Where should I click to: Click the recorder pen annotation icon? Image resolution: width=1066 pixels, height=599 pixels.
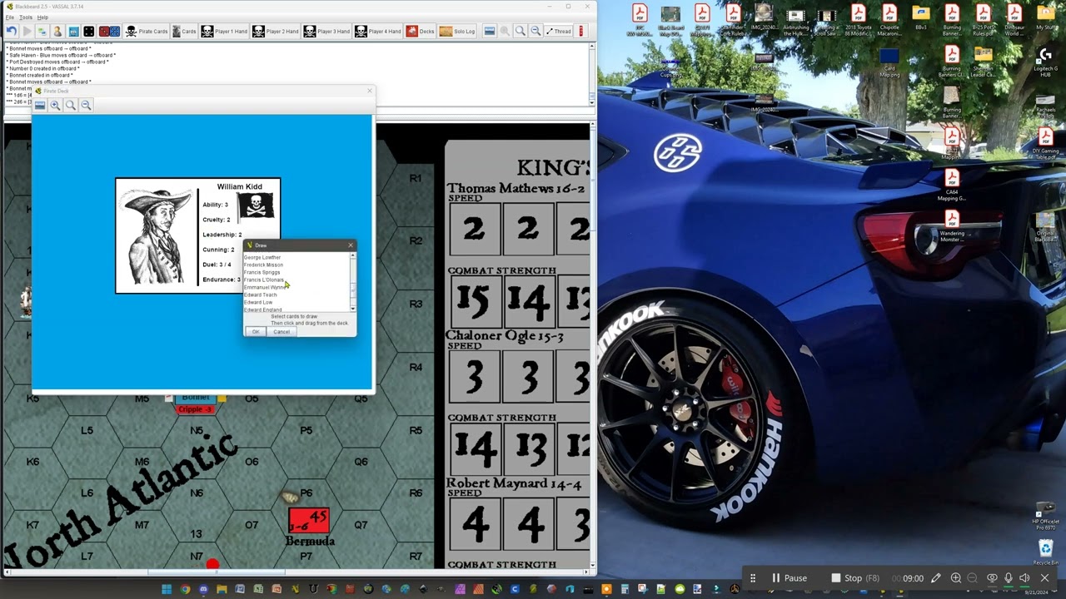[936, 578]
